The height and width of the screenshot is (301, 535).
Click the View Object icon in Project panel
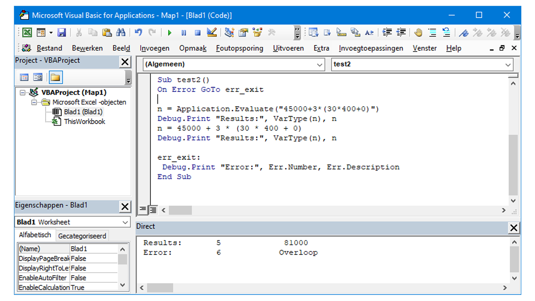38,77
